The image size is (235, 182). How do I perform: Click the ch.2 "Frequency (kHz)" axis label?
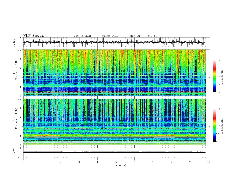(x=17, y=118)
